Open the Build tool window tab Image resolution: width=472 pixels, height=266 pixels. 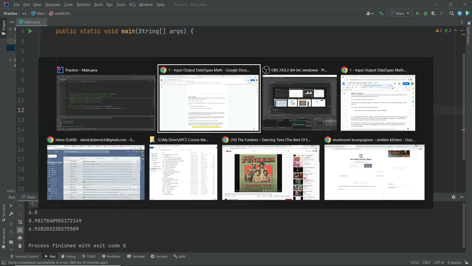179,256
